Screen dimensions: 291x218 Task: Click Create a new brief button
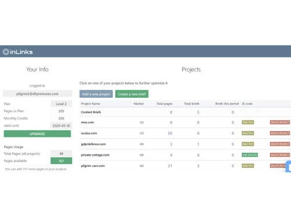pyautogui.click(x=132, y=94)
